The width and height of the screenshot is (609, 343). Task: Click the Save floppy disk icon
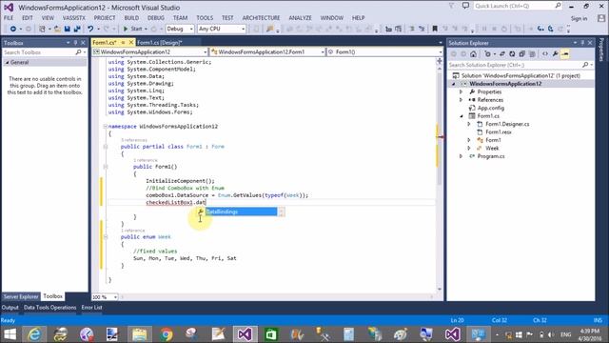68,29
